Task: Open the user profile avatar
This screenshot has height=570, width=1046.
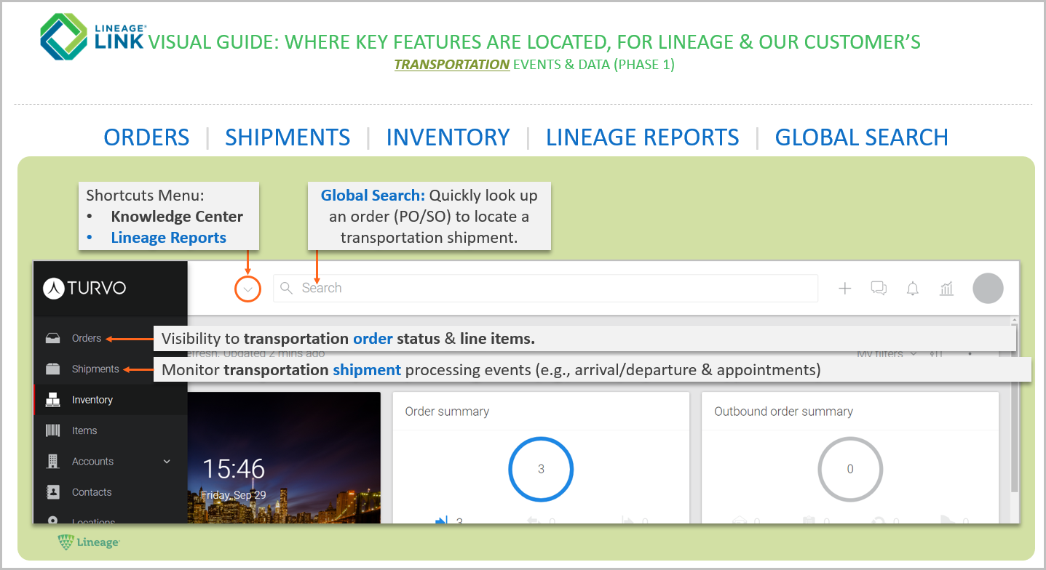Action: tap(988, 289)
